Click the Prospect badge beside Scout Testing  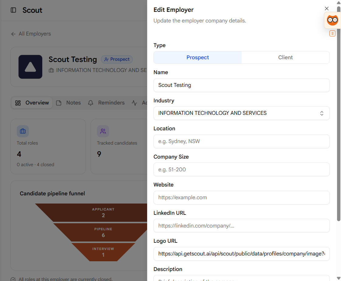[117, 59]
